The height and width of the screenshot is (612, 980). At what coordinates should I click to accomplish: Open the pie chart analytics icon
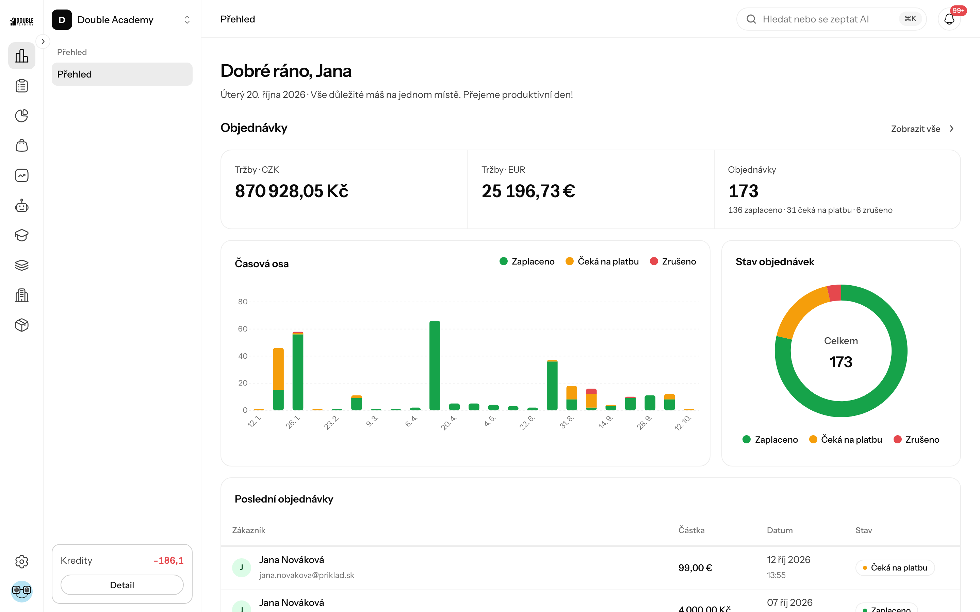pos(21,116)
